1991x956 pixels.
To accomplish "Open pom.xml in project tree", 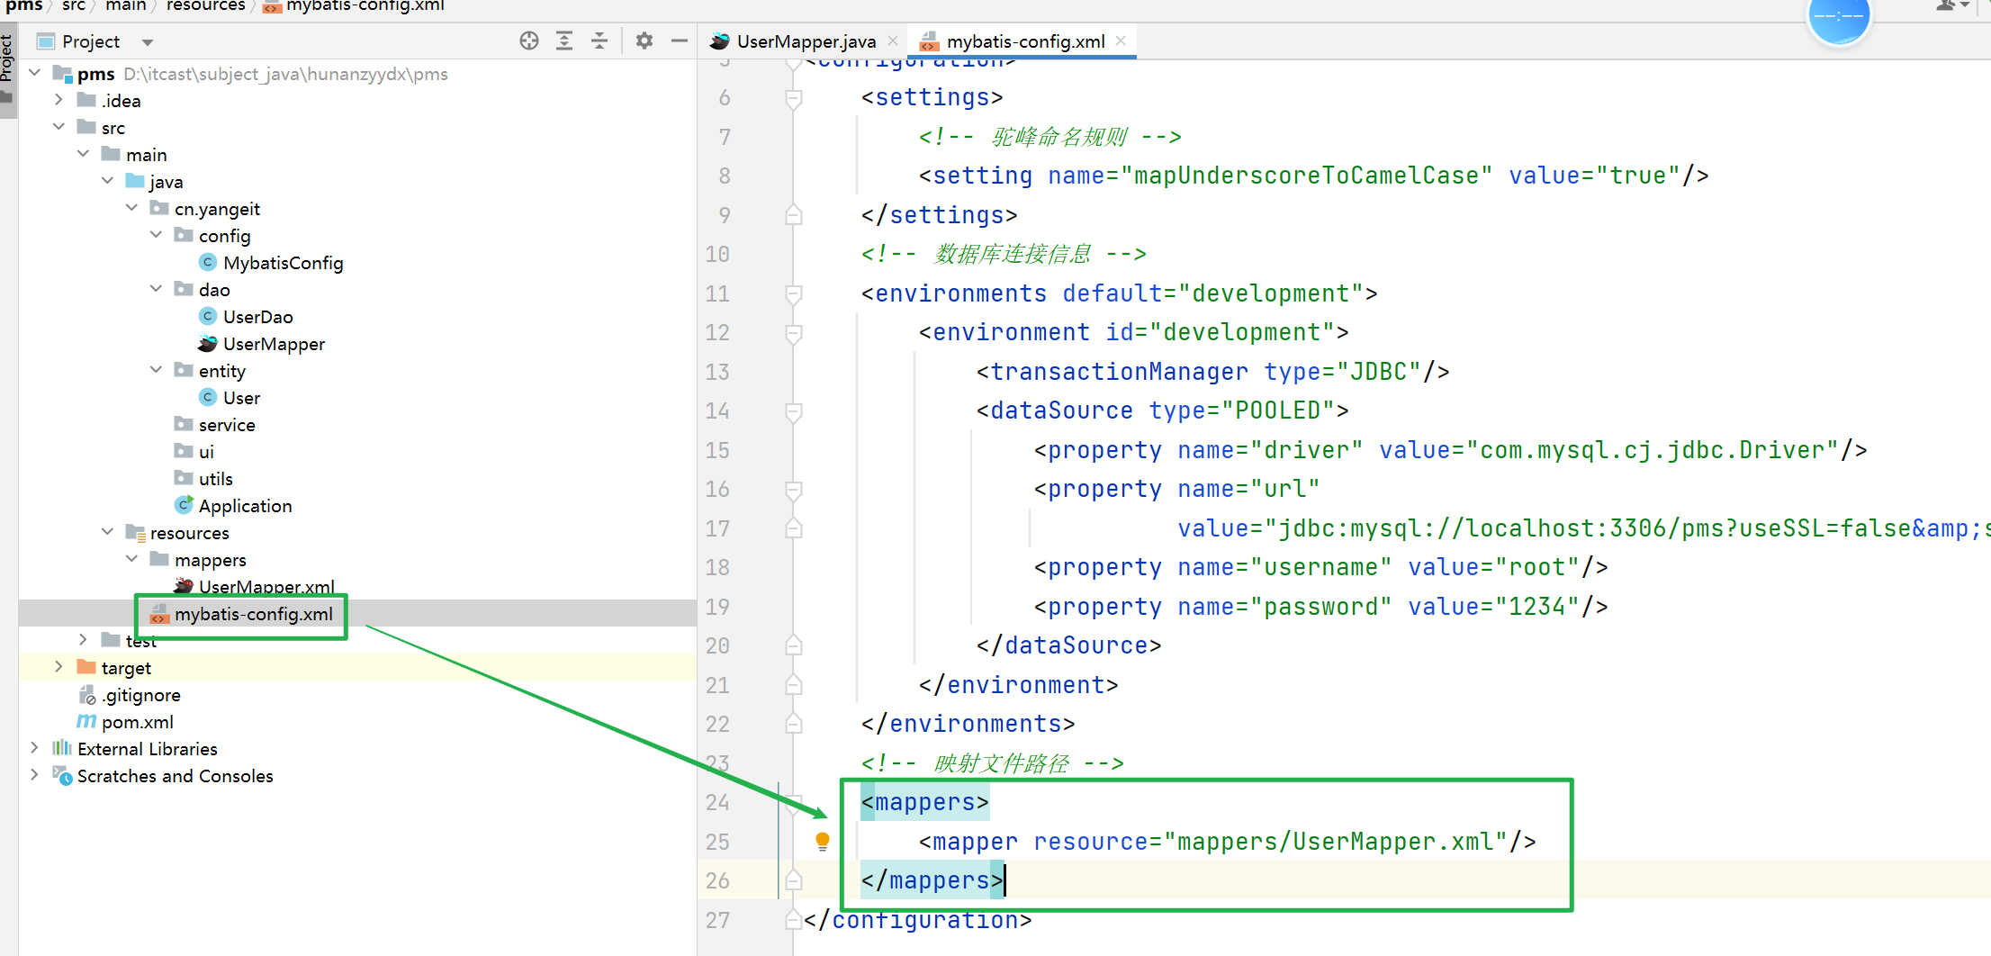I will 137,722.
